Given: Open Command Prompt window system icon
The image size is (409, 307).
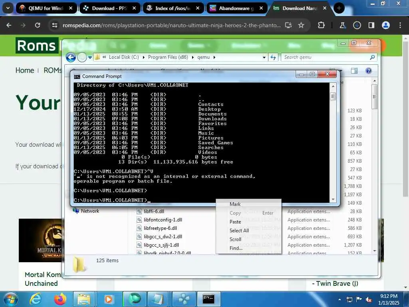Looking at the screenshot, I should click(77, 76).
